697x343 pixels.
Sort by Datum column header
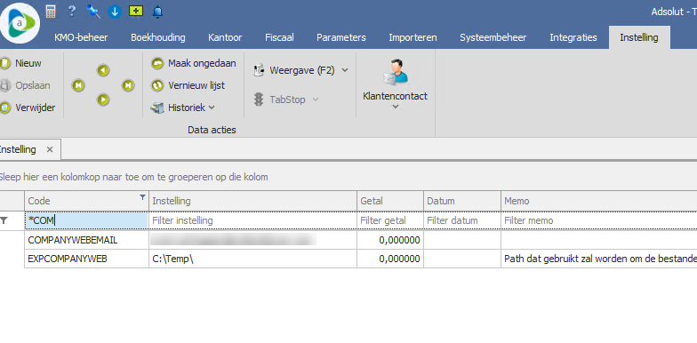462,201
